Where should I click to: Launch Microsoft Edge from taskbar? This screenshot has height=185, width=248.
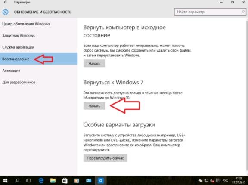point(41,180)
